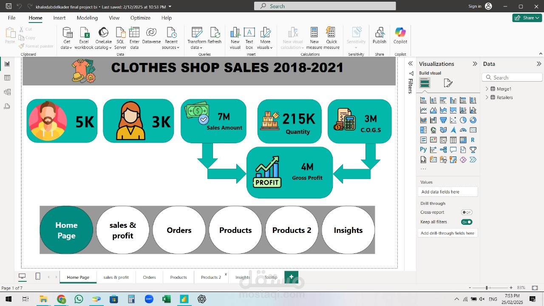The height and width of the screenshot is (306, 544).
Task: Publish the report
Action: pos(380,35)
